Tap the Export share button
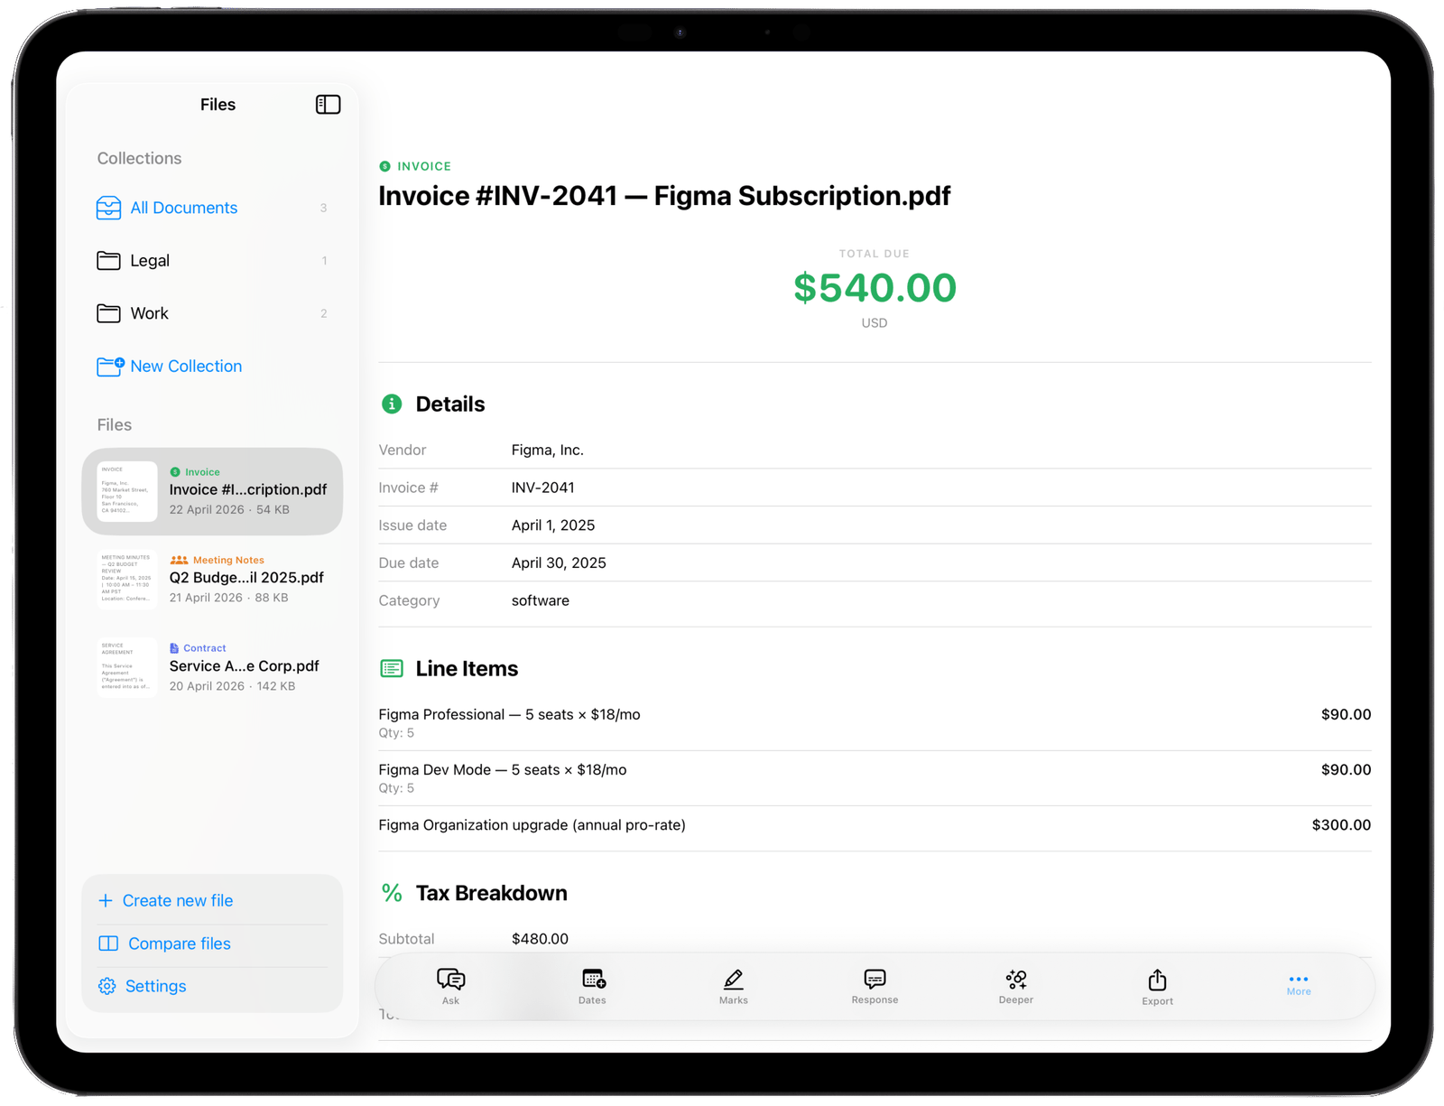This screenshot has width=1444, height=1106. tap(1158, 987)
